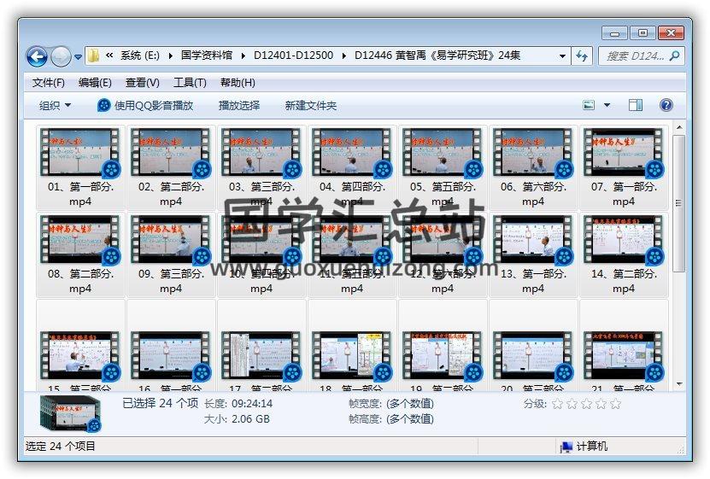
Task: Click the 国学资料馆 breadcrumb segment
Action: [x=210, y=55]
